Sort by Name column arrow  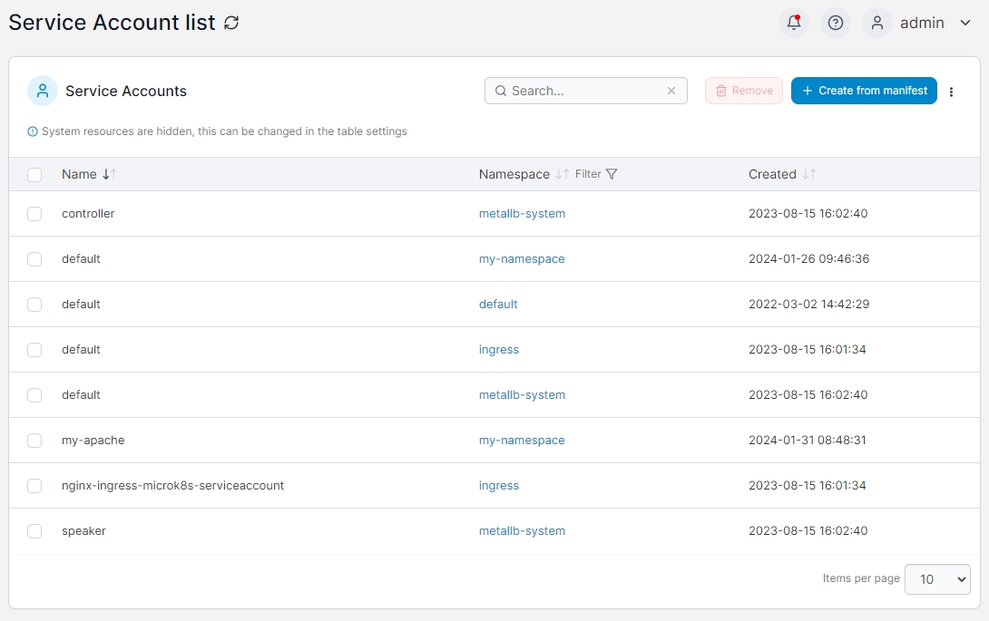click(x=109, y=174)
